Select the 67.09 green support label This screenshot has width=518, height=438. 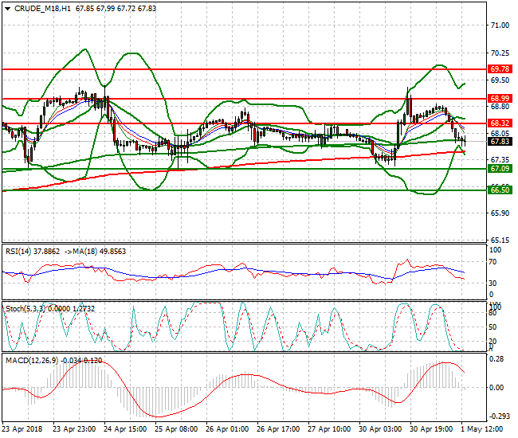[x=500, y=169]
